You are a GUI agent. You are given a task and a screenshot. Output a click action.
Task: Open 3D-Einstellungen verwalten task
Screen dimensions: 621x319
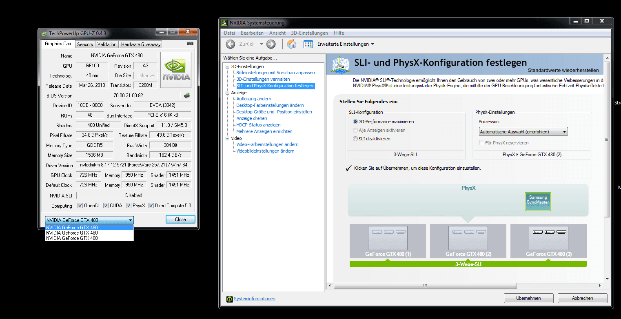[x=263, y=79]
